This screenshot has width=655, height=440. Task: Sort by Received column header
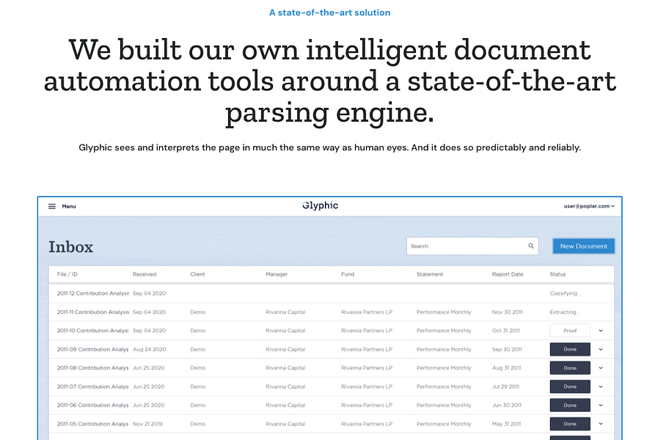pos(144,274)
